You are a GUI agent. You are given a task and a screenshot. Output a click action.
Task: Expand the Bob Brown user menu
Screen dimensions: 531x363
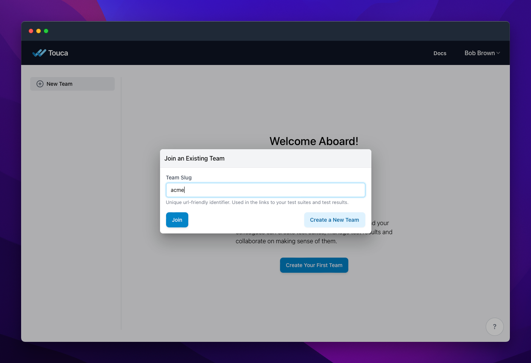pos(482,53)
